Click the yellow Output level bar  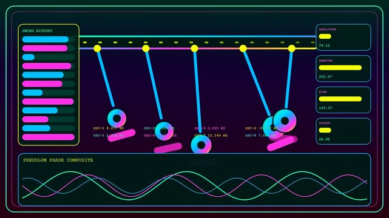325,130
